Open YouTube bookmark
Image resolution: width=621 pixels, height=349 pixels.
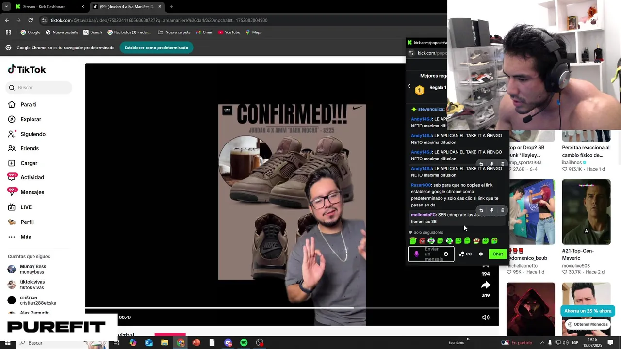[x=229, y=32]
